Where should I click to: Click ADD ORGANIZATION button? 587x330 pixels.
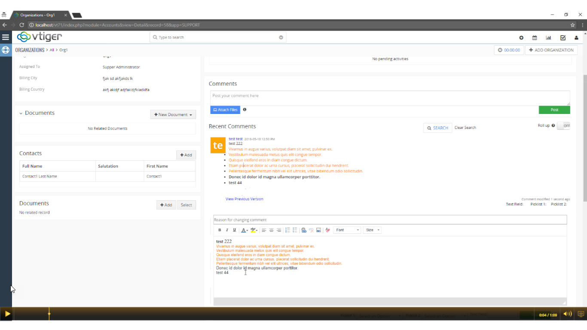(551, 50)
